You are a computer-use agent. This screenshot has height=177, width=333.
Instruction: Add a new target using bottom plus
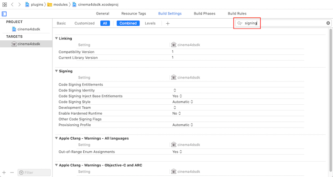[4, 172]
